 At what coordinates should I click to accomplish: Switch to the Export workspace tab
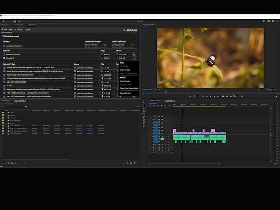pos(20,21)
